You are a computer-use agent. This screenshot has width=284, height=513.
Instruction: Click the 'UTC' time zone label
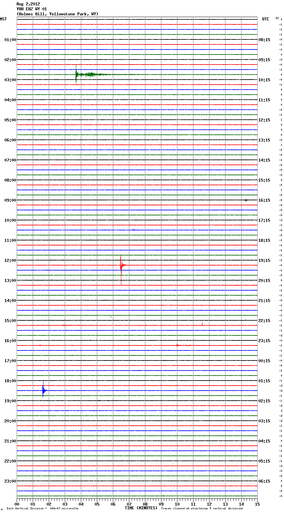266,19
